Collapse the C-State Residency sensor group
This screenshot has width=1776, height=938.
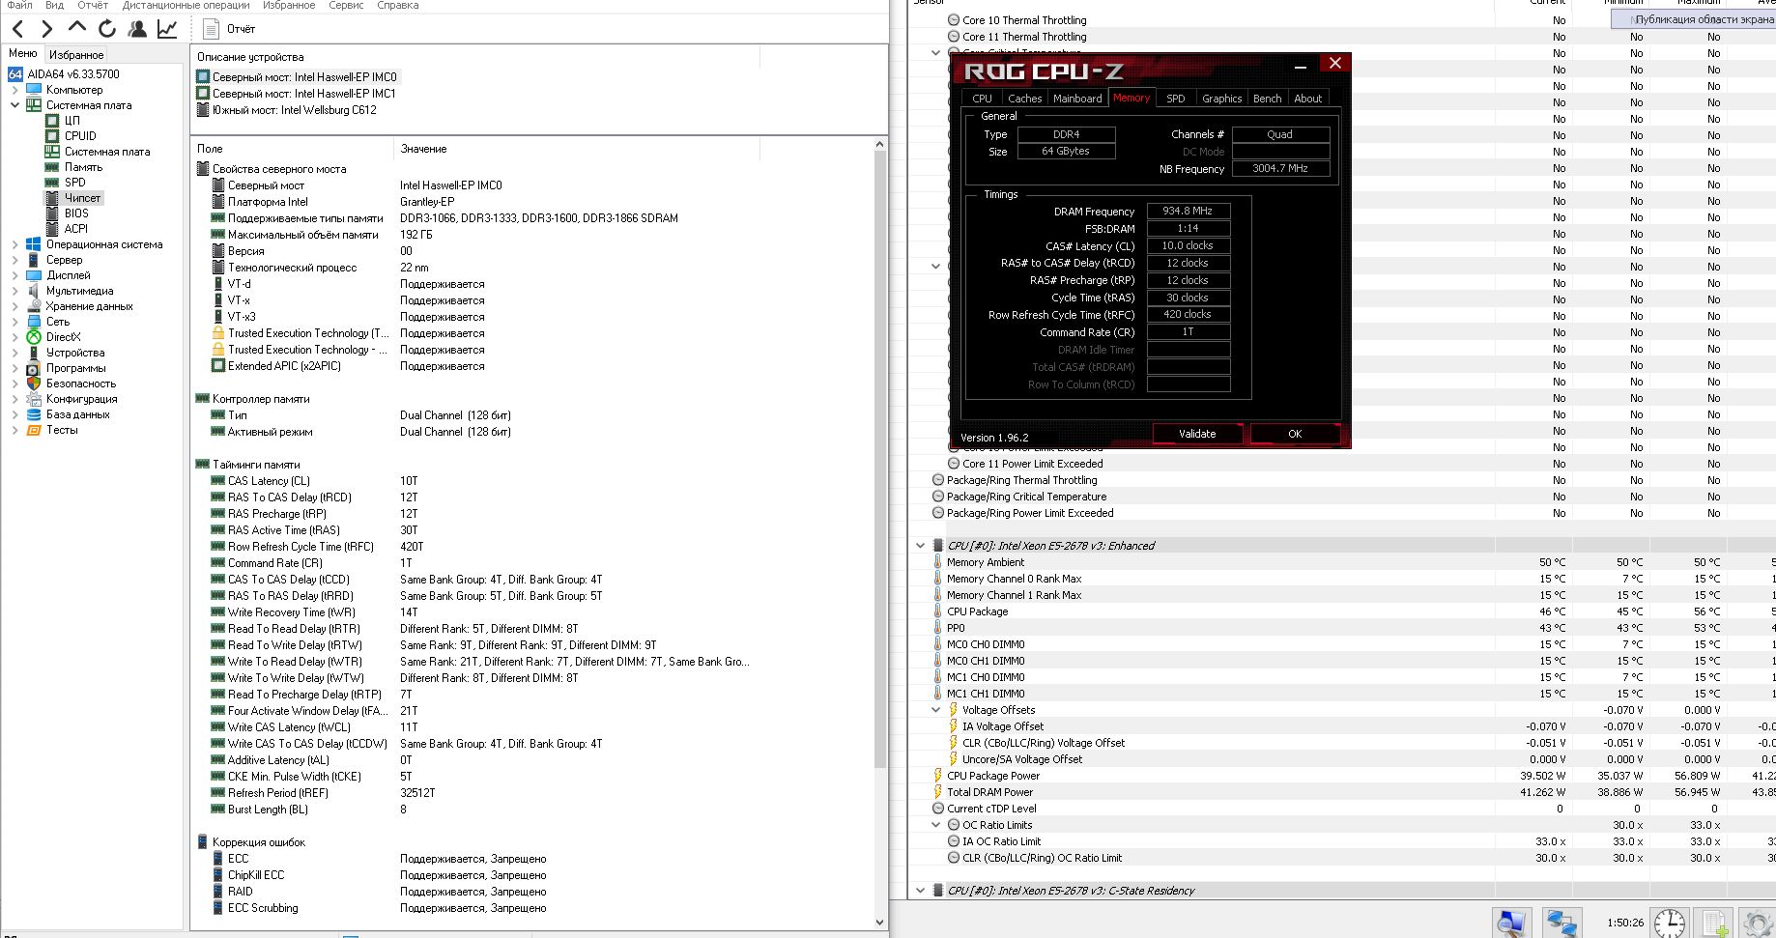click(920, 891)
